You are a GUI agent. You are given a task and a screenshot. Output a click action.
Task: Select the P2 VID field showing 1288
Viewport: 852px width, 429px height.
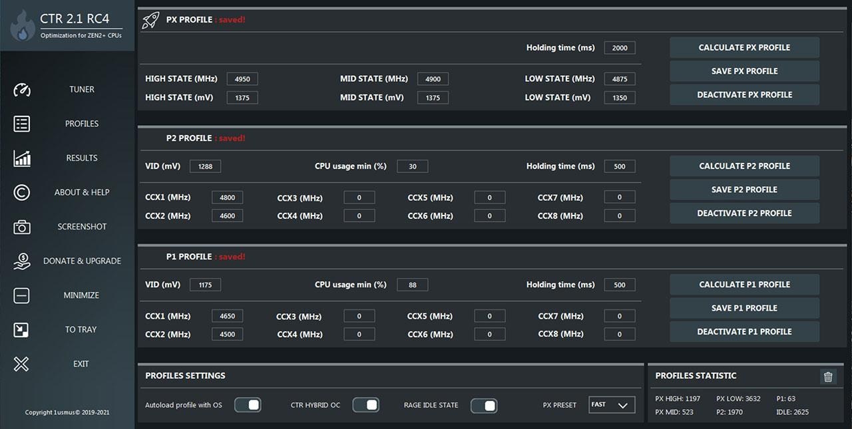pos(205,166)
